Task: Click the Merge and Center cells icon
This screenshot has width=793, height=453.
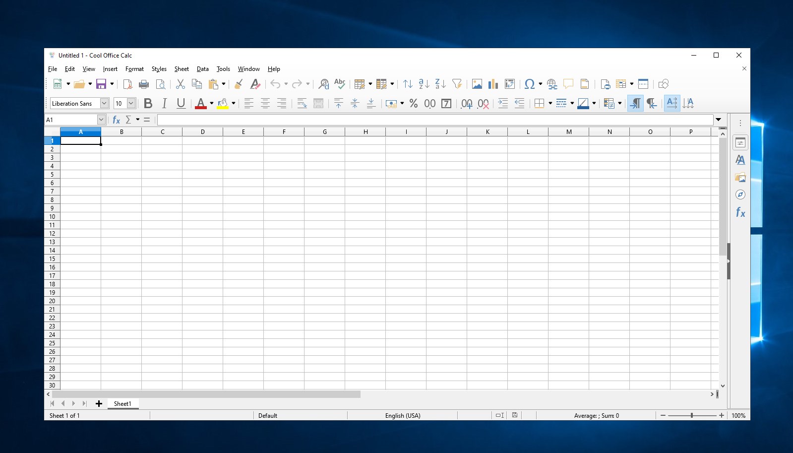Action: click(318, 103)
